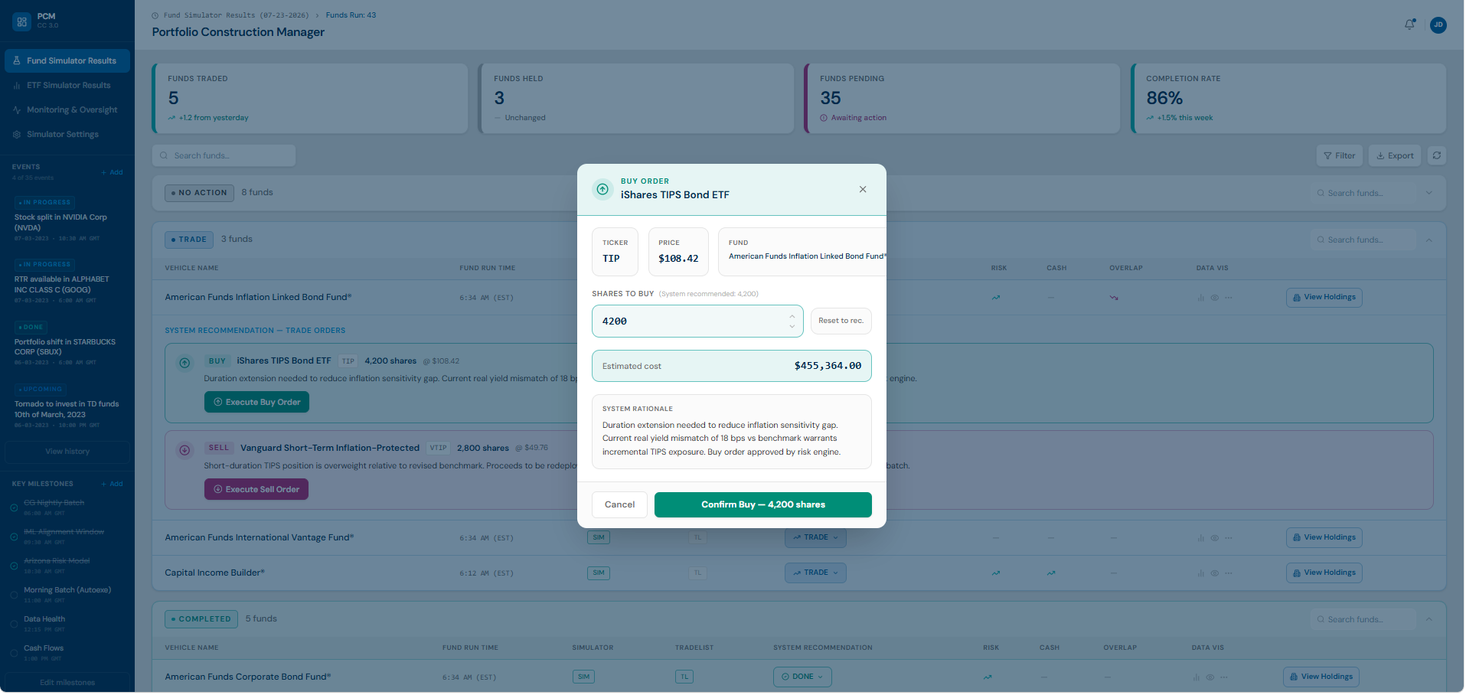1466x695 pixels.
Task: Click sell arrow icon on Vanguard order
Action: 184,451
